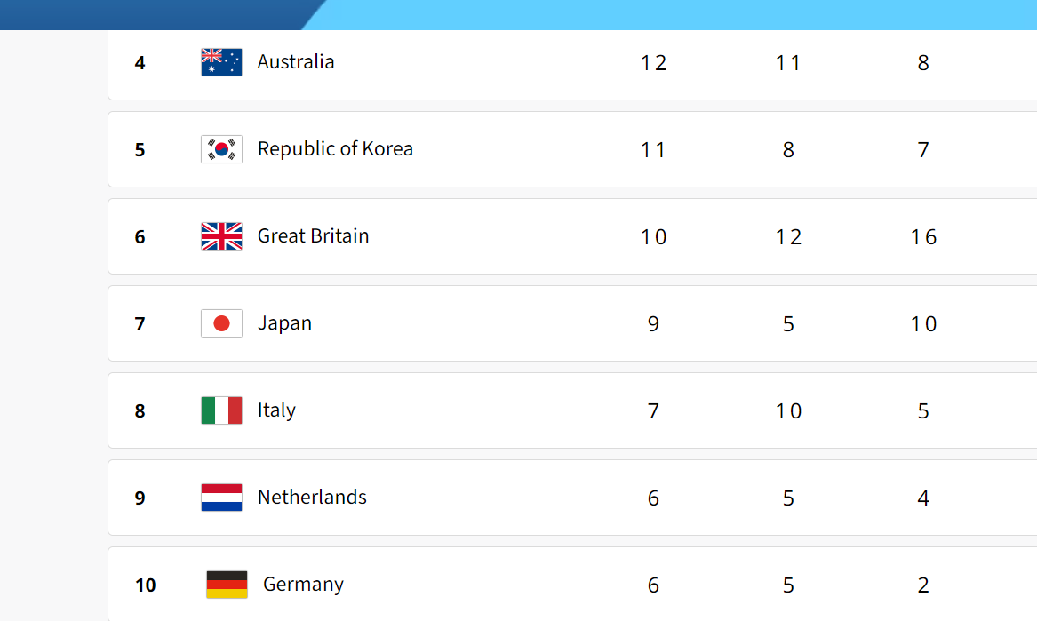Select the Italy country name
This screenshot has height=621, width=1037.
[x=276, y=410]
